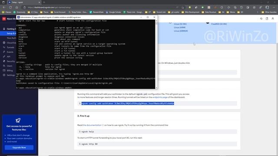Screen dimensions: 278x156
Task: Click 'Authtoken saved to configuration file' terminal line
Action: pyautogui.click(x=64, y=83)
